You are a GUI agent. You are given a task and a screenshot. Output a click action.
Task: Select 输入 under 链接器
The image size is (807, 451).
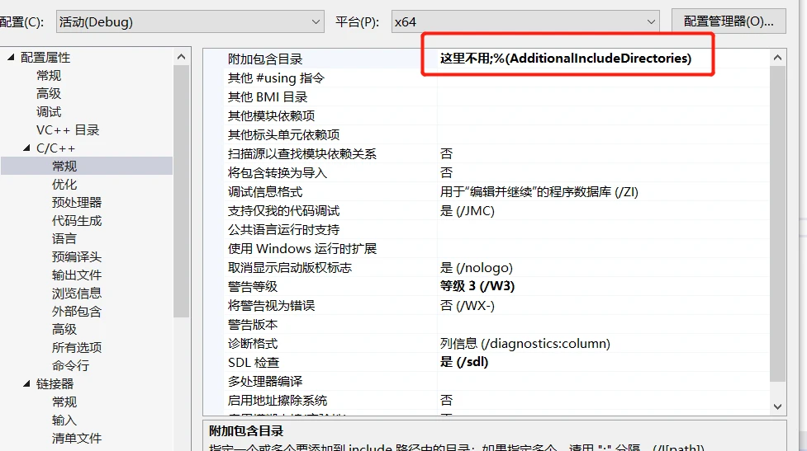64,420
